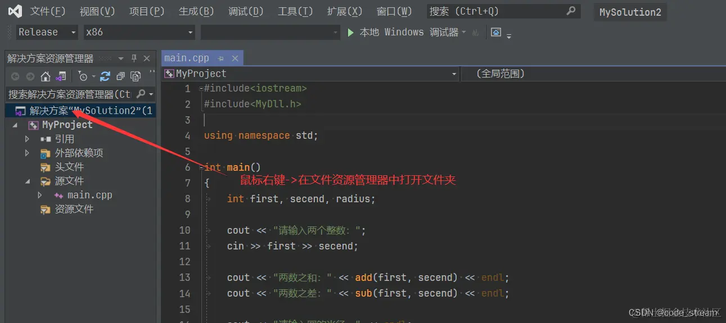Collapse the main() function fold marker
Image resolution: width=726 pixels, height=323 pixels.
coord(200,167)
